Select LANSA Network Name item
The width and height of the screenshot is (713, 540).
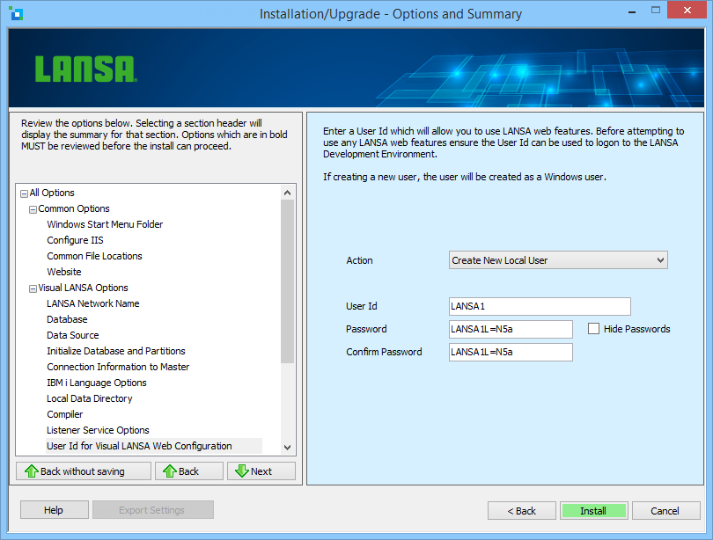pyautogui.click(x=92, y=303)
